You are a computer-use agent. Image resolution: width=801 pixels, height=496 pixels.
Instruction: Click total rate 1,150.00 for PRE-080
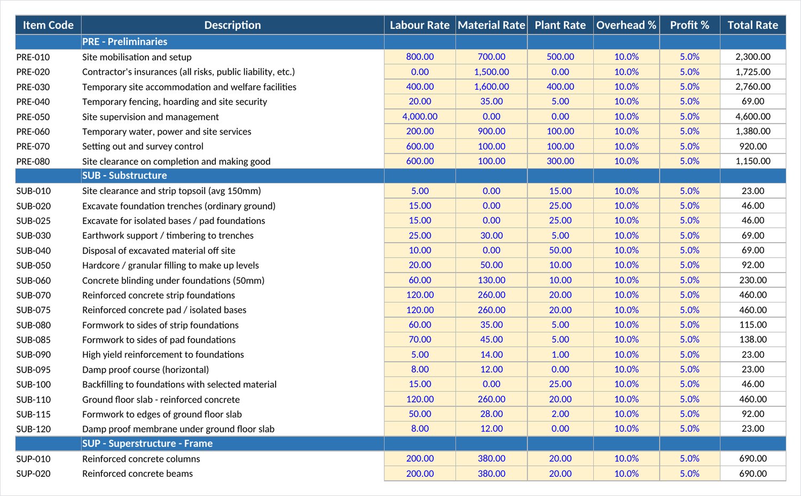(x=753, y=161)
